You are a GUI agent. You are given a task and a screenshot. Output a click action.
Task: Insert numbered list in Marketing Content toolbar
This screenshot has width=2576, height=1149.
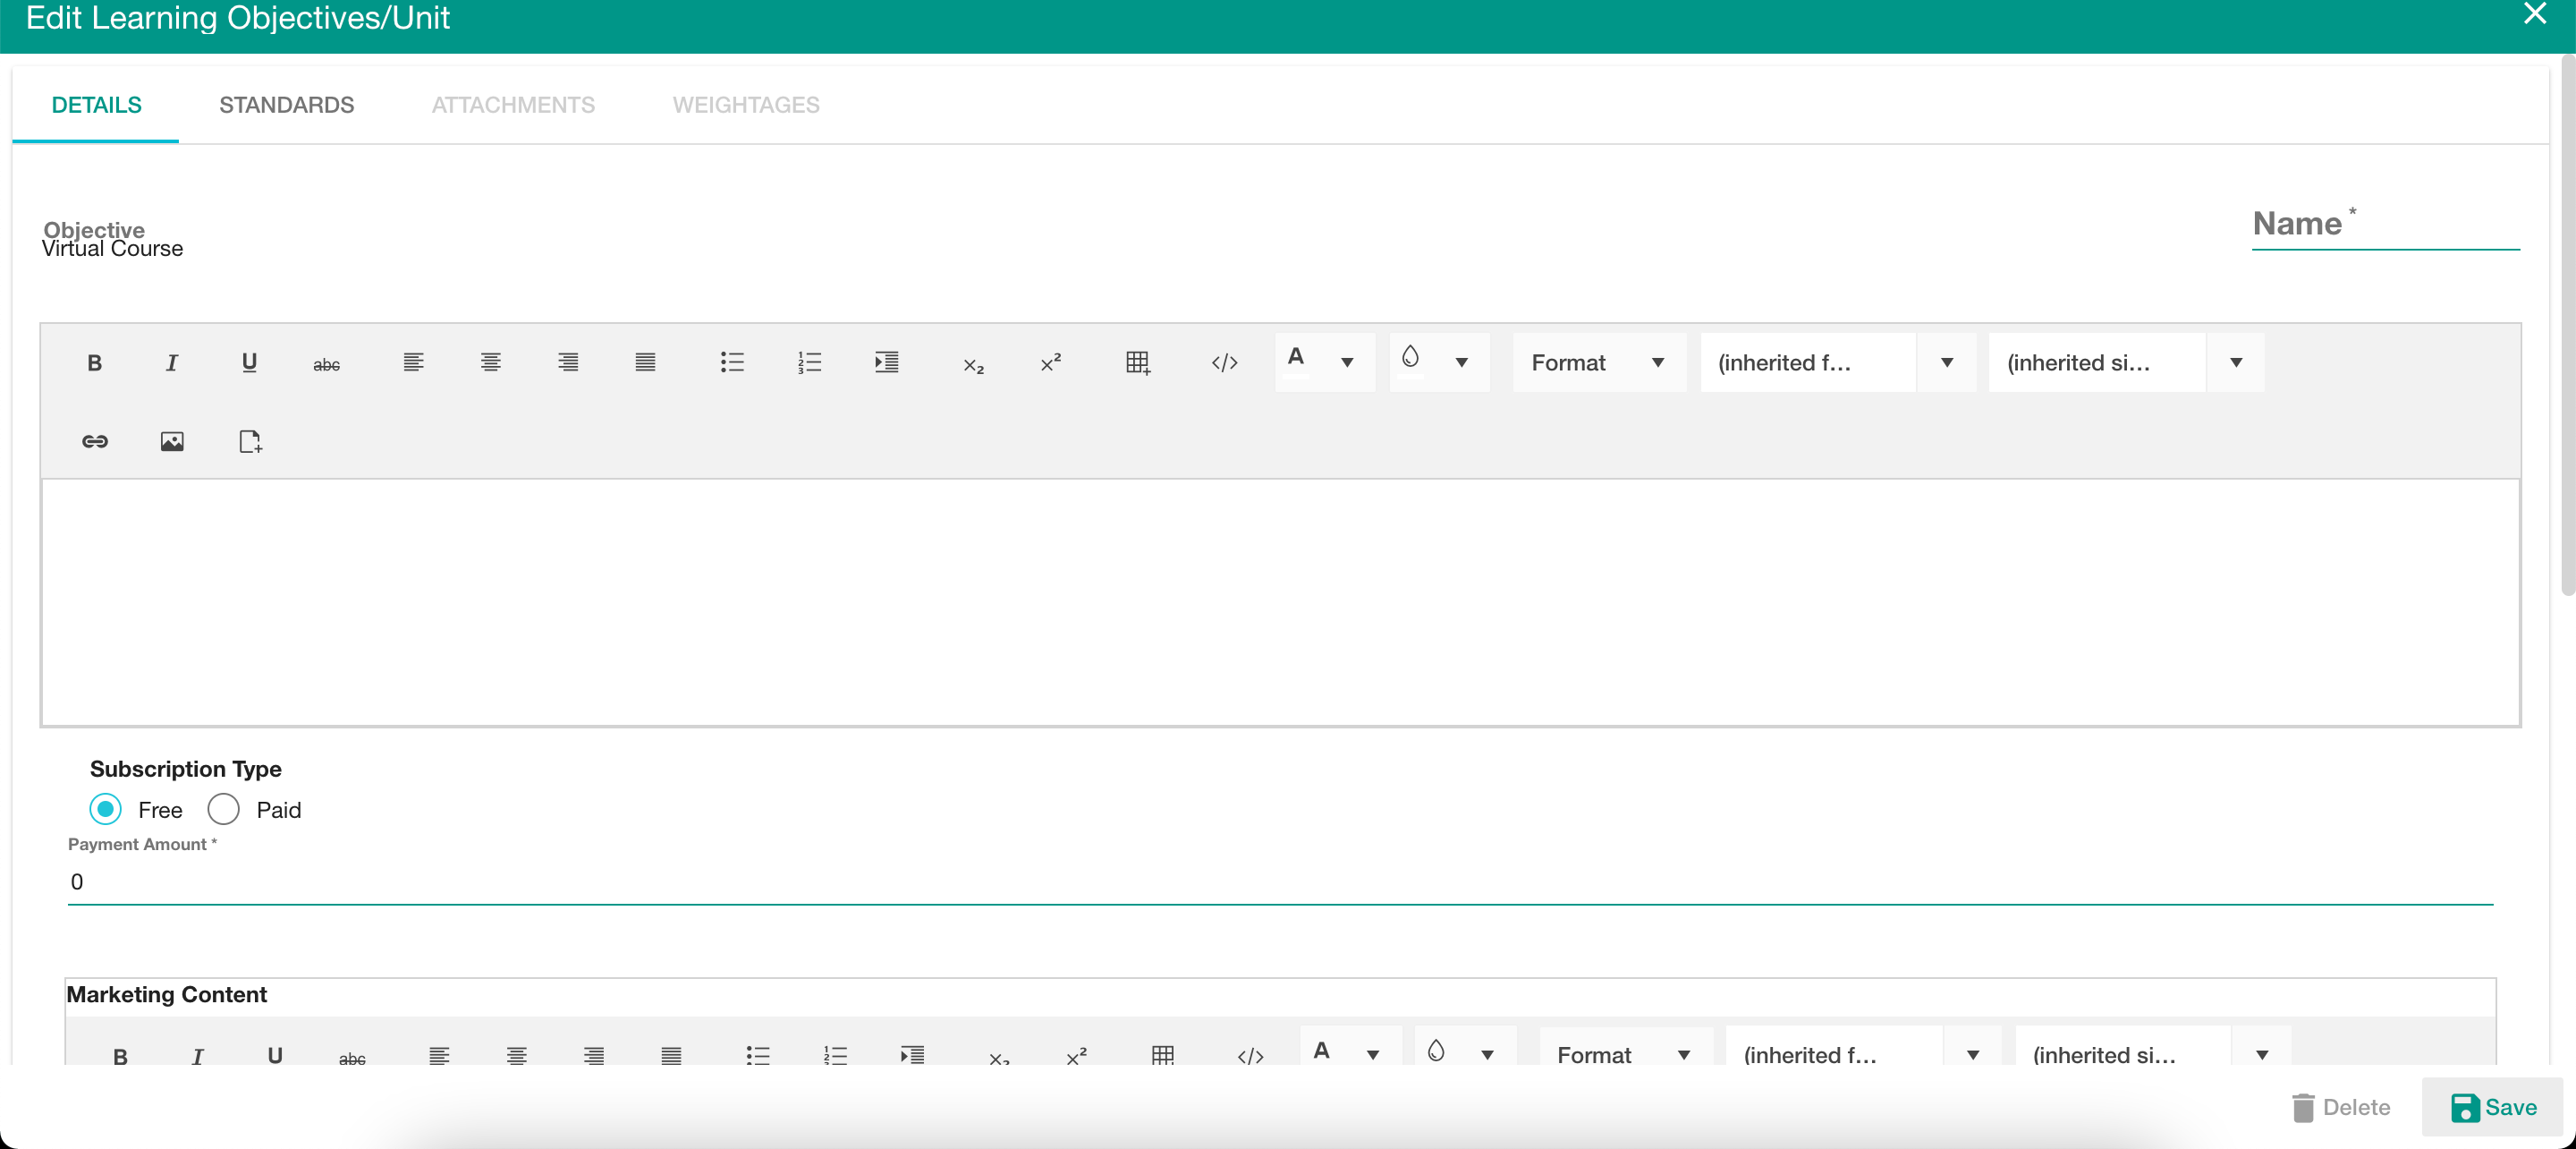[x=835, y=1055]
